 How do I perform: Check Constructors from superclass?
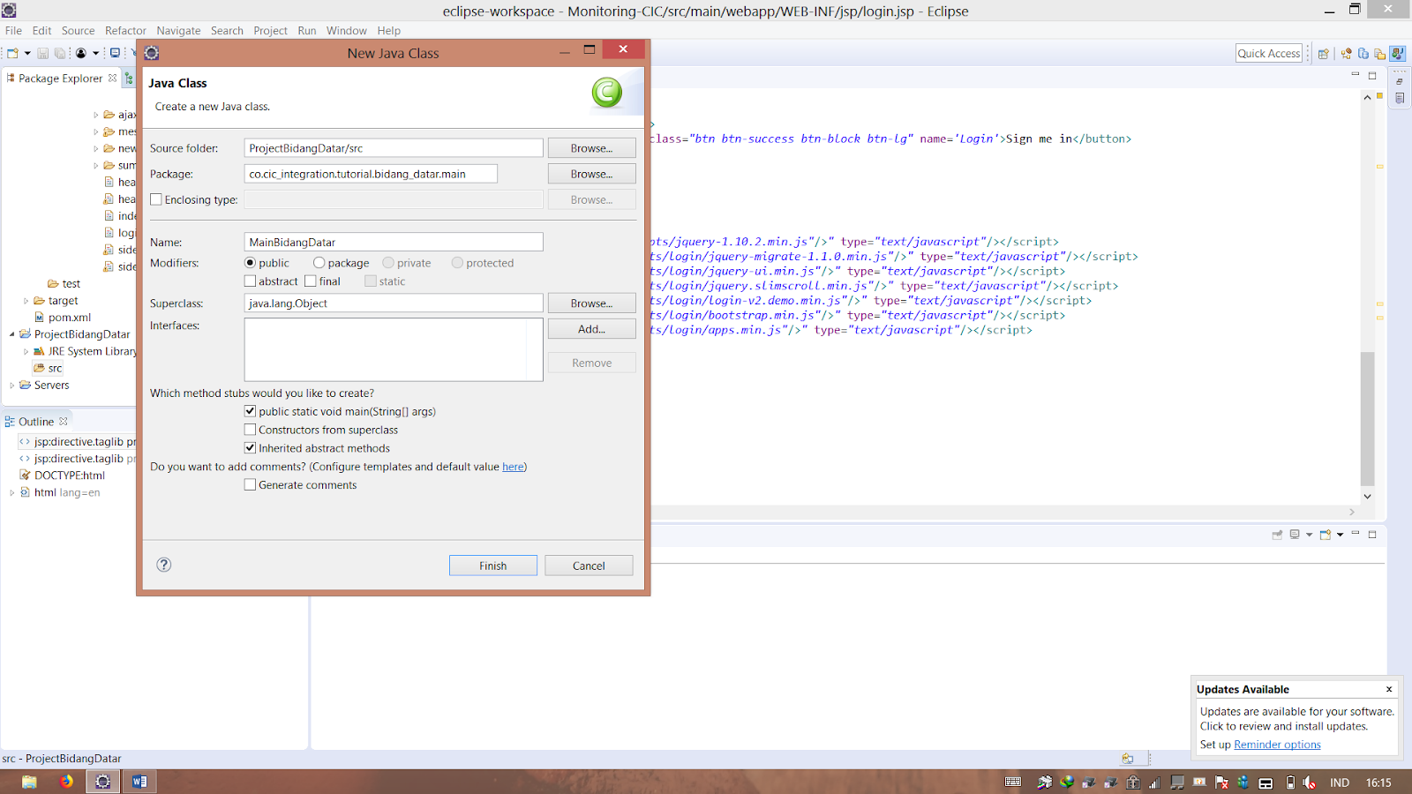point(251,430)
